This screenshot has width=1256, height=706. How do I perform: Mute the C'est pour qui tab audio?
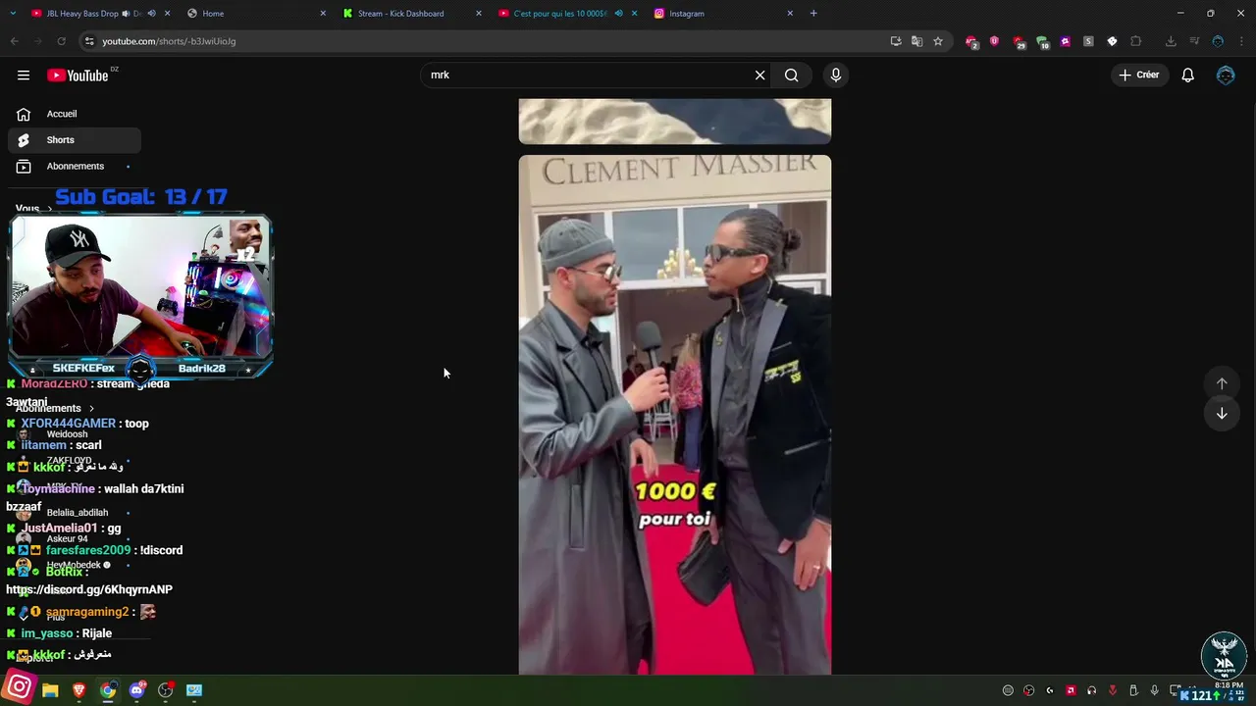point(618,14)
